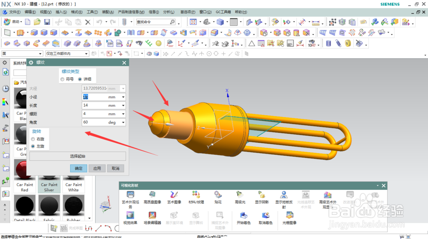Open the 分析(L) menu
Image resolution: width=428 pixels, height=239 pixels.
(x=169, y=12)
